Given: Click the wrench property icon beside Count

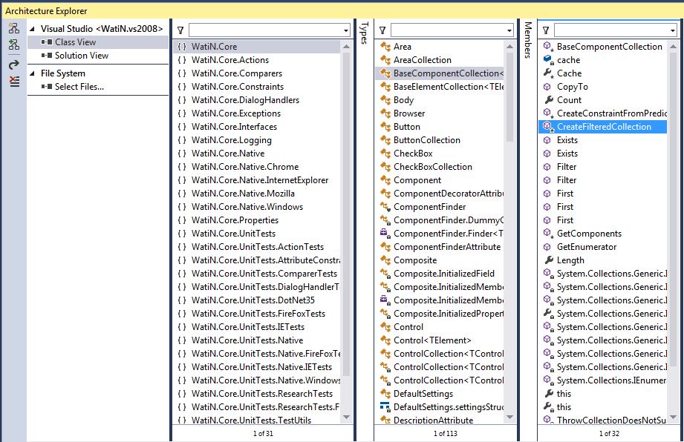Looking at the screenshot, I should click(548, 99).
